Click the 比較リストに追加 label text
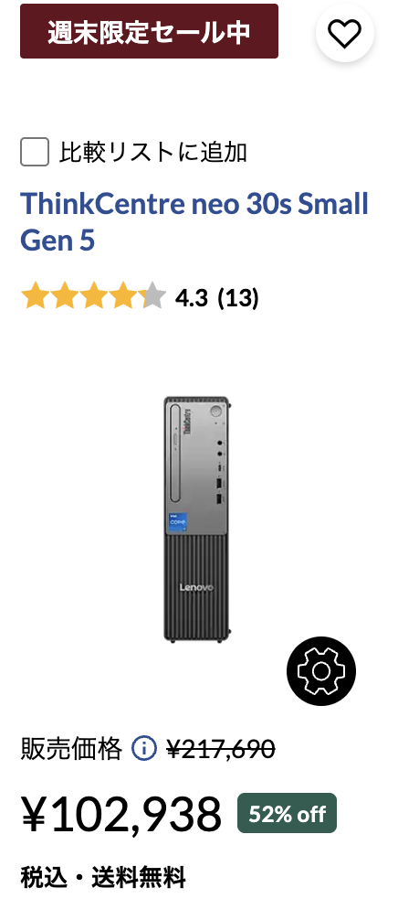 click(153, 153)
